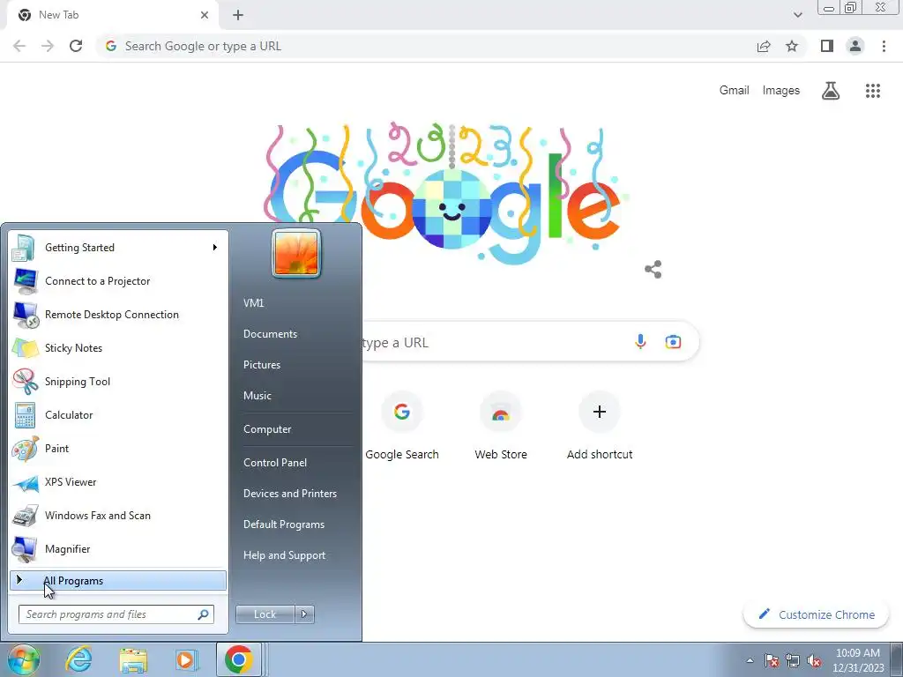The width and height of the screenshot is (903, 677).
Task: Open Windows Media Player from the taskbar
Action: [x=186, y=659]
